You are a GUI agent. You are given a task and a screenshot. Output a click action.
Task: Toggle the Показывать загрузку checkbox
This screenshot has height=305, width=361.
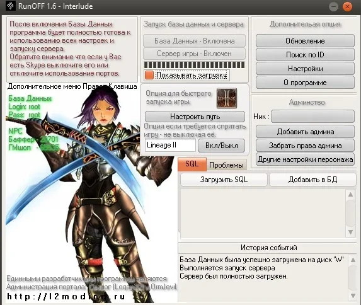pyautogui.click(x=149, y=75)
